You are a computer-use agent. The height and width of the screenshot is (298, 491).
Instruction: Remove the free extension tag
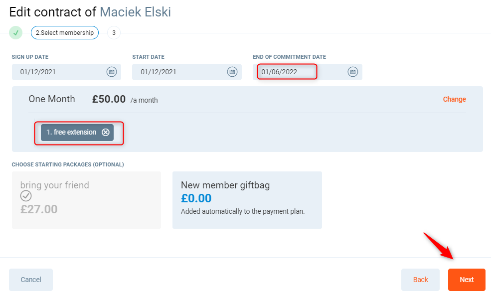[x=106, y=133]
